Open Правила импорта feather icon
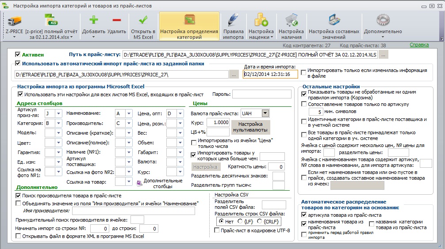Image resolution: width=445 pixels, height=249 pixels. 233,20
